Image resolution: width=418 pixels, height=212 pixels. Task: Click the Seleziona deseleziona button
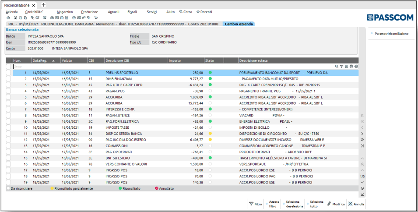click(292, 204)
